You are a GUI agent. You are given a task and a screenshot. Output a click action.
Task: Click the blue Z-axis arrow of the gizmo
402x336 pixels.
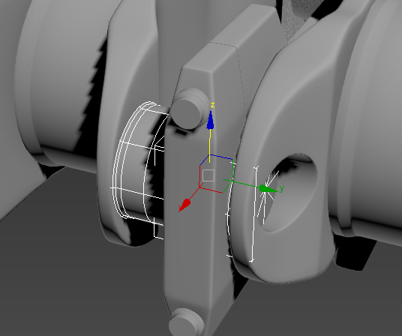pos(211,120)
